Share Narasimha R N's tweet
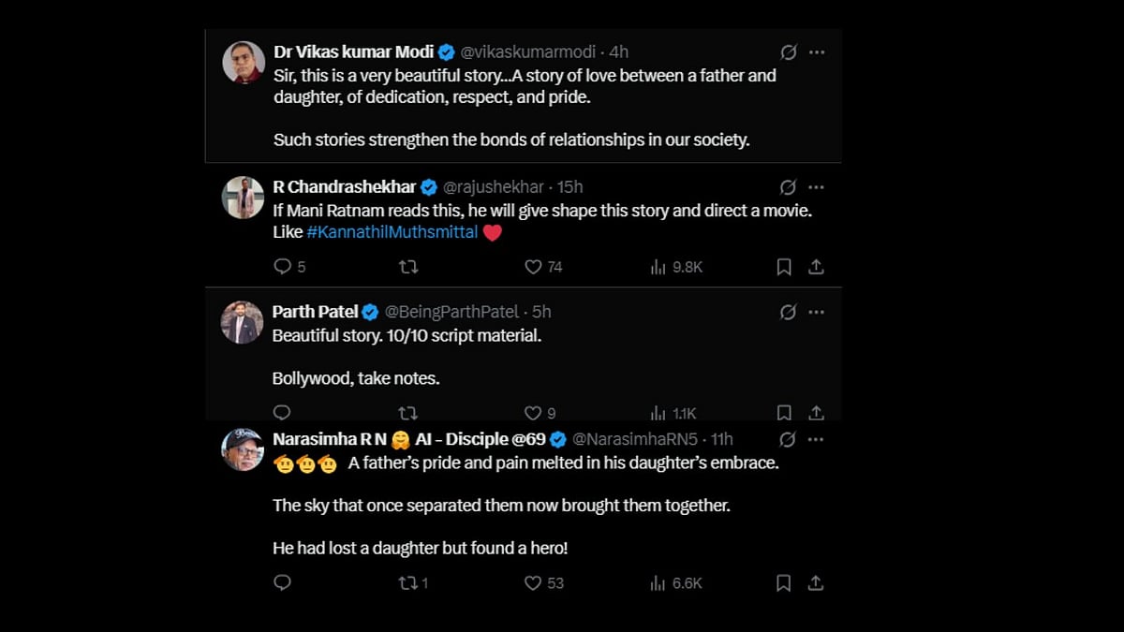This screenshot has width=1124, height=632. tap(816, 582)
